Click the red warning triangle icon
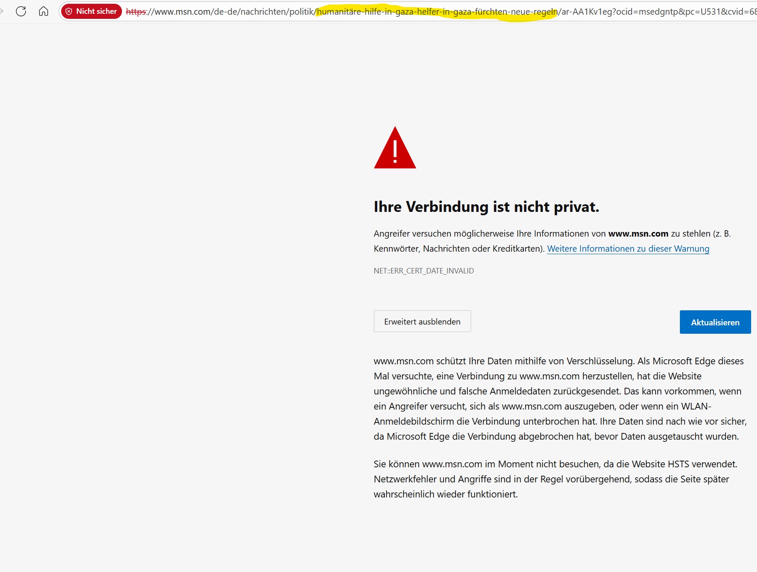Viewport: 757px width, 572px height. tap(395, 148)
